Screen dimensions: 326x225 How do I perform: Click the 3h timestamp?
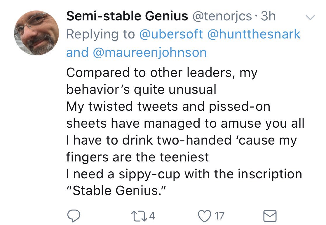[268, 16]
